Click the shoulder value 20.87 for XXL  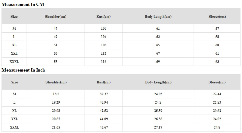[56, 119]
